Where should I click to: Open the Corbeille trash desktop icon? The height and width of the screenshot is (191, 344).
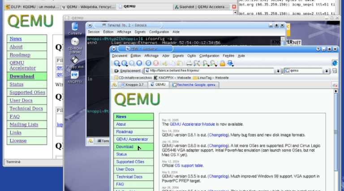75,28
